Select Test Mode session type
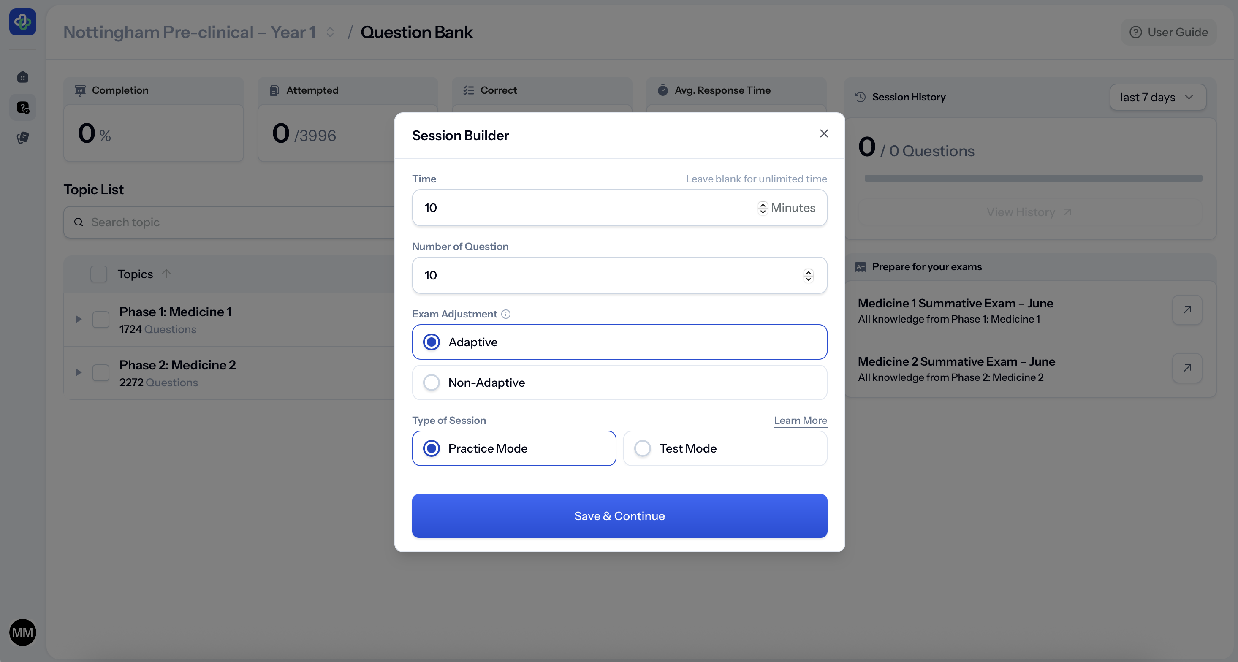Viewport: 1238px width, 662px height. pyautogui.click(x=643, y=448)
